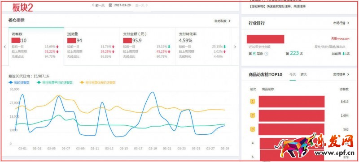The image size is (359, 162).
Task: Show more metrics with right chevron arrow
Action: pos(235,47)
